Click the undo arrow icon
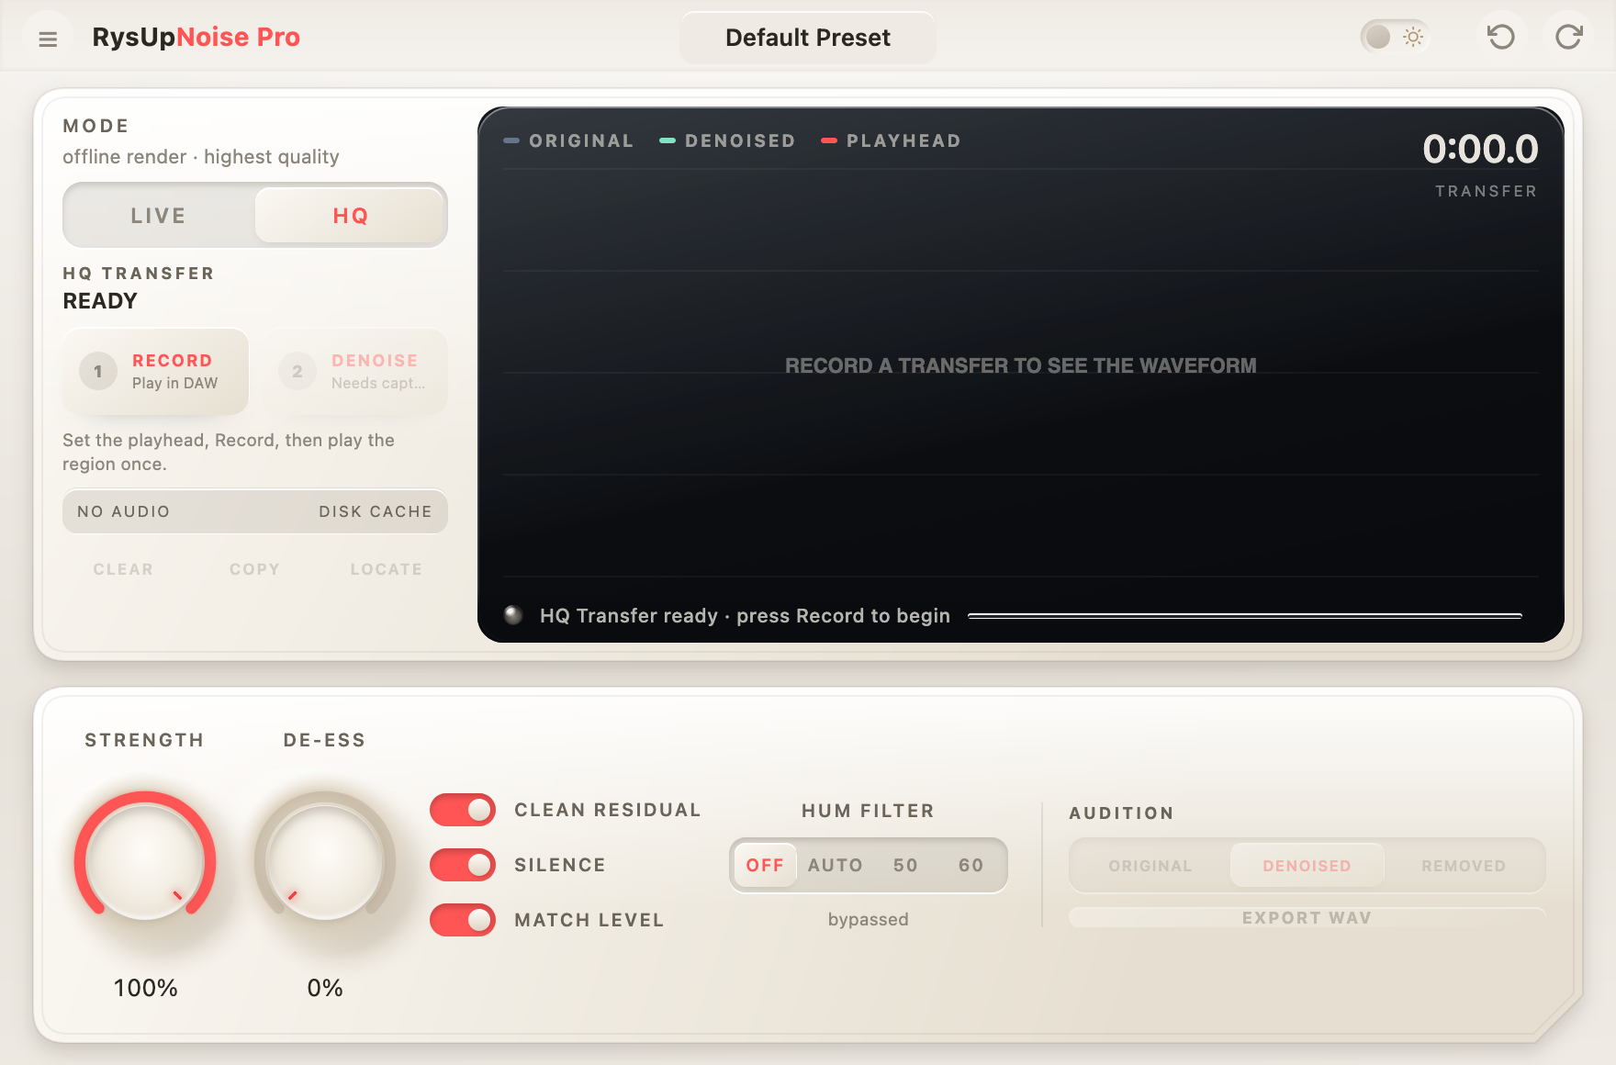This screenshot has height=1065, width=1616. tap(1500, 37)
